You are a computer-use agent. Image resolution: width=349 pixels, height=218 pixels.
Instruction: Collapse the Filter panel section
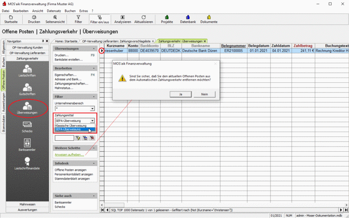tap(94, 97)
